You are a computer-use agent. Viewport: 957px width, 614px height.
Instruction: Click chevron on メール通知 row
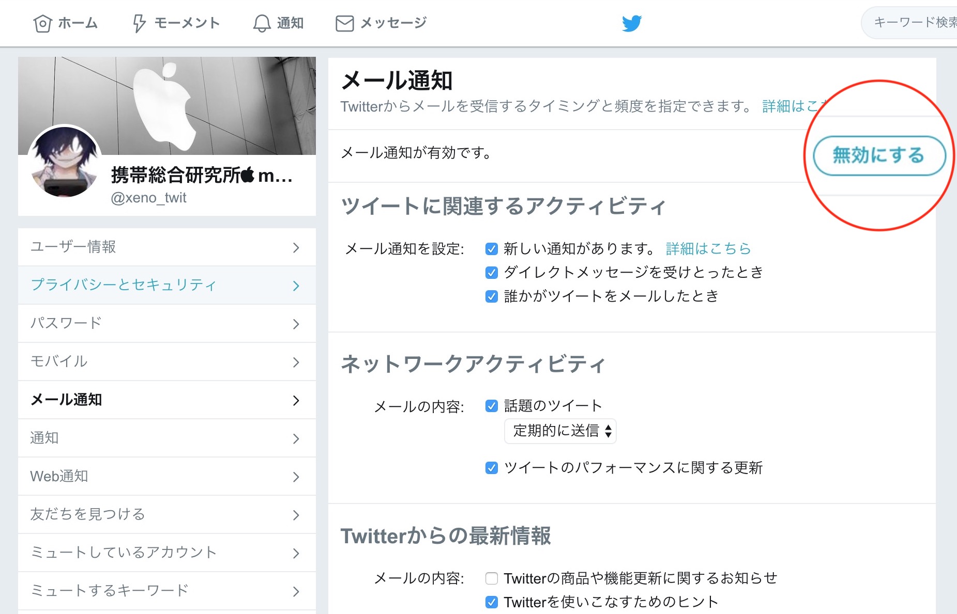pyautogui.click(x=296, y=400)
